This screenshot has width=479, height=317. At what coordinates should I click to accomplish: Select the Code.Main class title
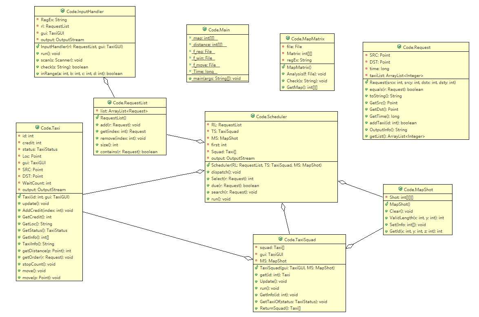[x=219, y=30]
